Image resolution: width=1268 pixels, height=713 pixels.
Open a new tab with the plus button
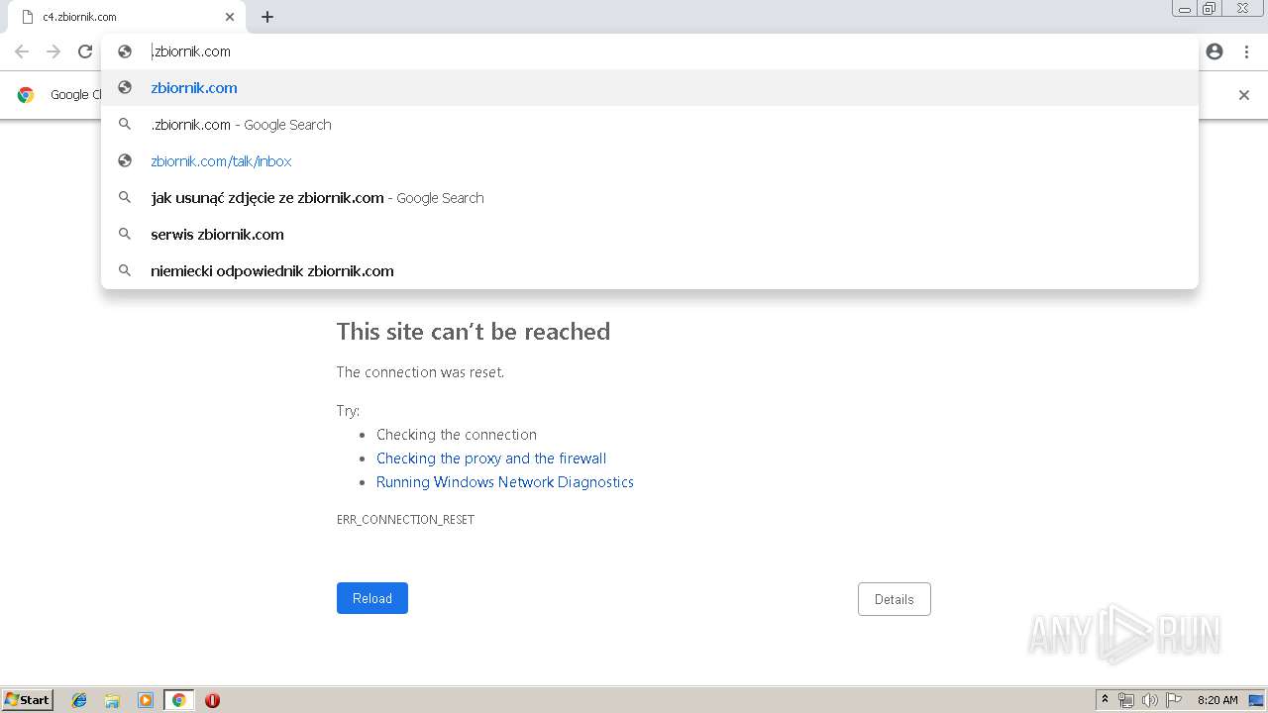click(x=267, y=17)
